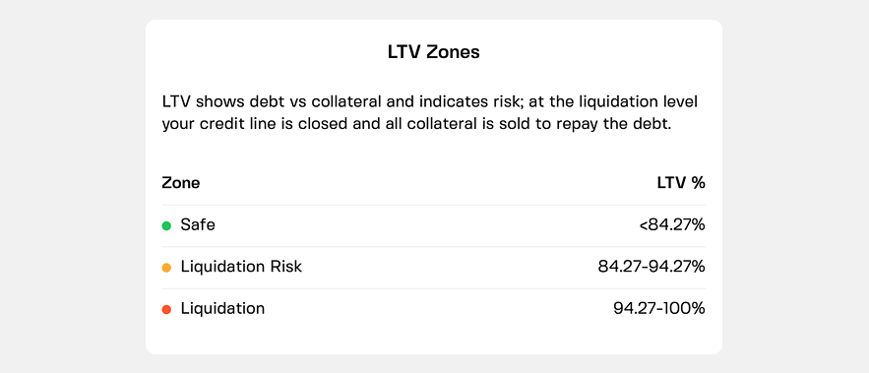Click the LTV % column header
Screen dimensions: 869x373
point(681,183)
